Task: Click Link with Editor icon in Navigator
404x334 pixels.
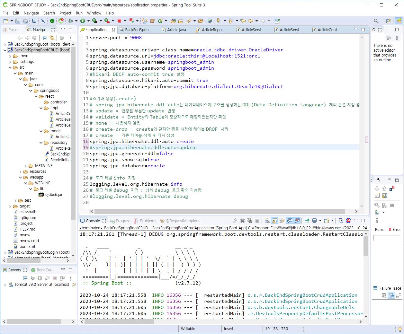Action: (x=52, y=38)
